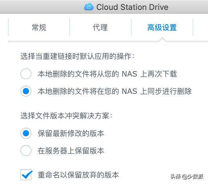208x184 pixels.
Task: Select 本地删除的文件将从您的 NAS 上再次下载 radio option
Action: tap(26, 74)
